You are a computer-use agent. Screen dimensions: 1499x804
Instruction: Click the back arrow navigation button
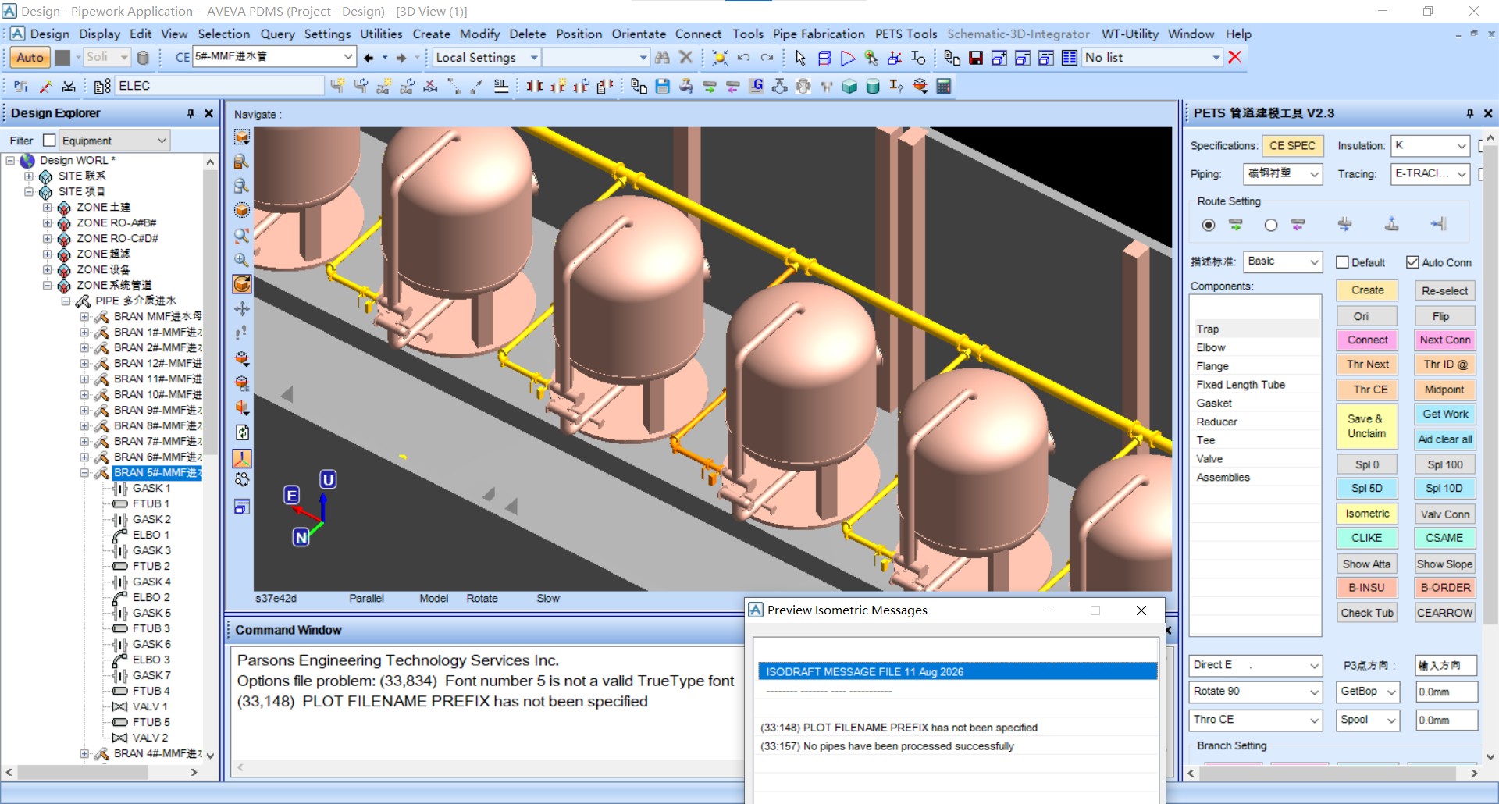(369, 58)
